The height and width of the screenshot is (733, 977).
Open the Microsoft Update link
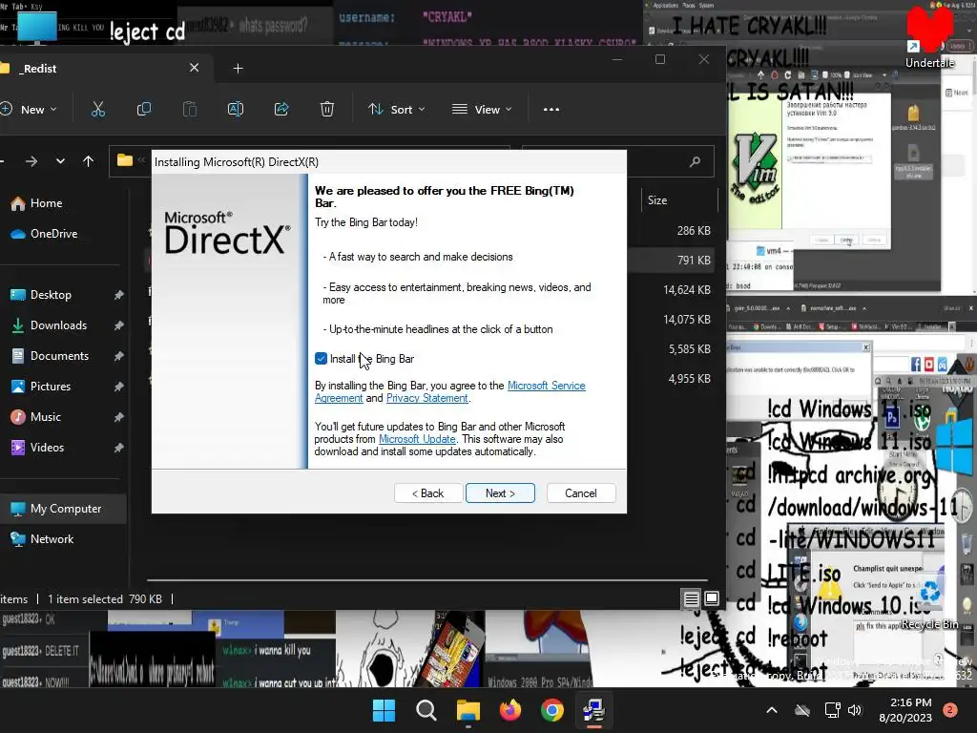click(417, 439)
